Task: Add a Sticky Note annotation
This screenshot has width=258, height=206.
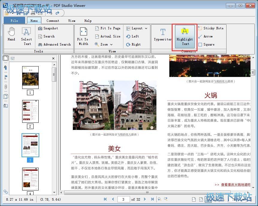Action: click(211, 28)
